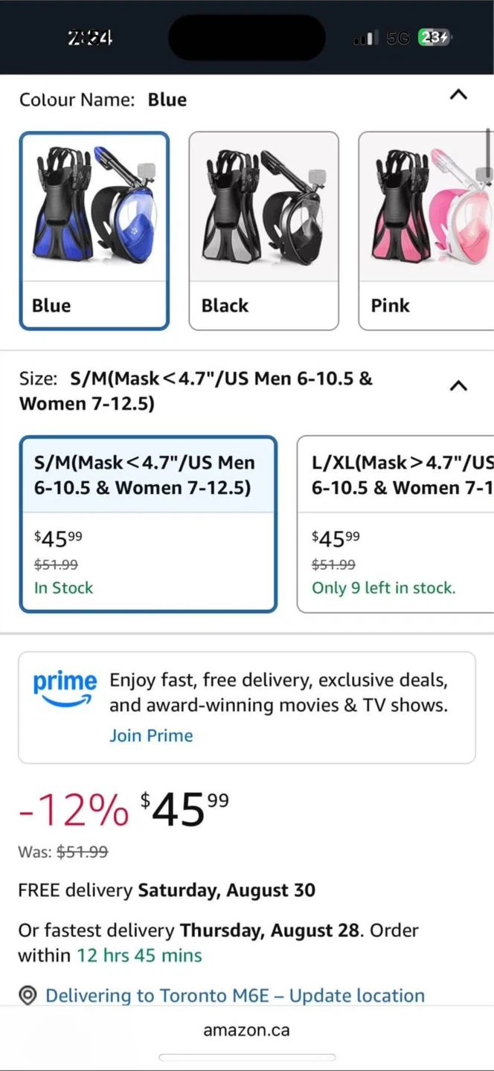Collapse the Size section chevron
The width and height of the screenshot is (494, 1071).
click(x=459, y=386)
